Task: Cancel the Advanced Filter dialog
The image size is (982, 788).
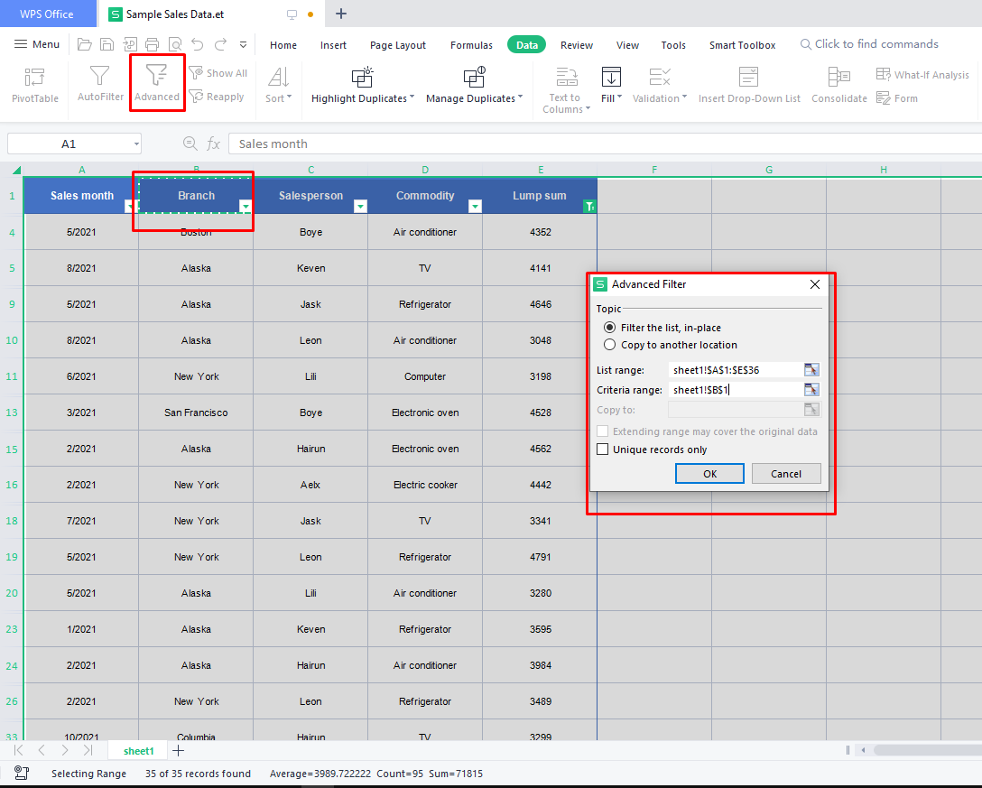Action: (786, 474)
